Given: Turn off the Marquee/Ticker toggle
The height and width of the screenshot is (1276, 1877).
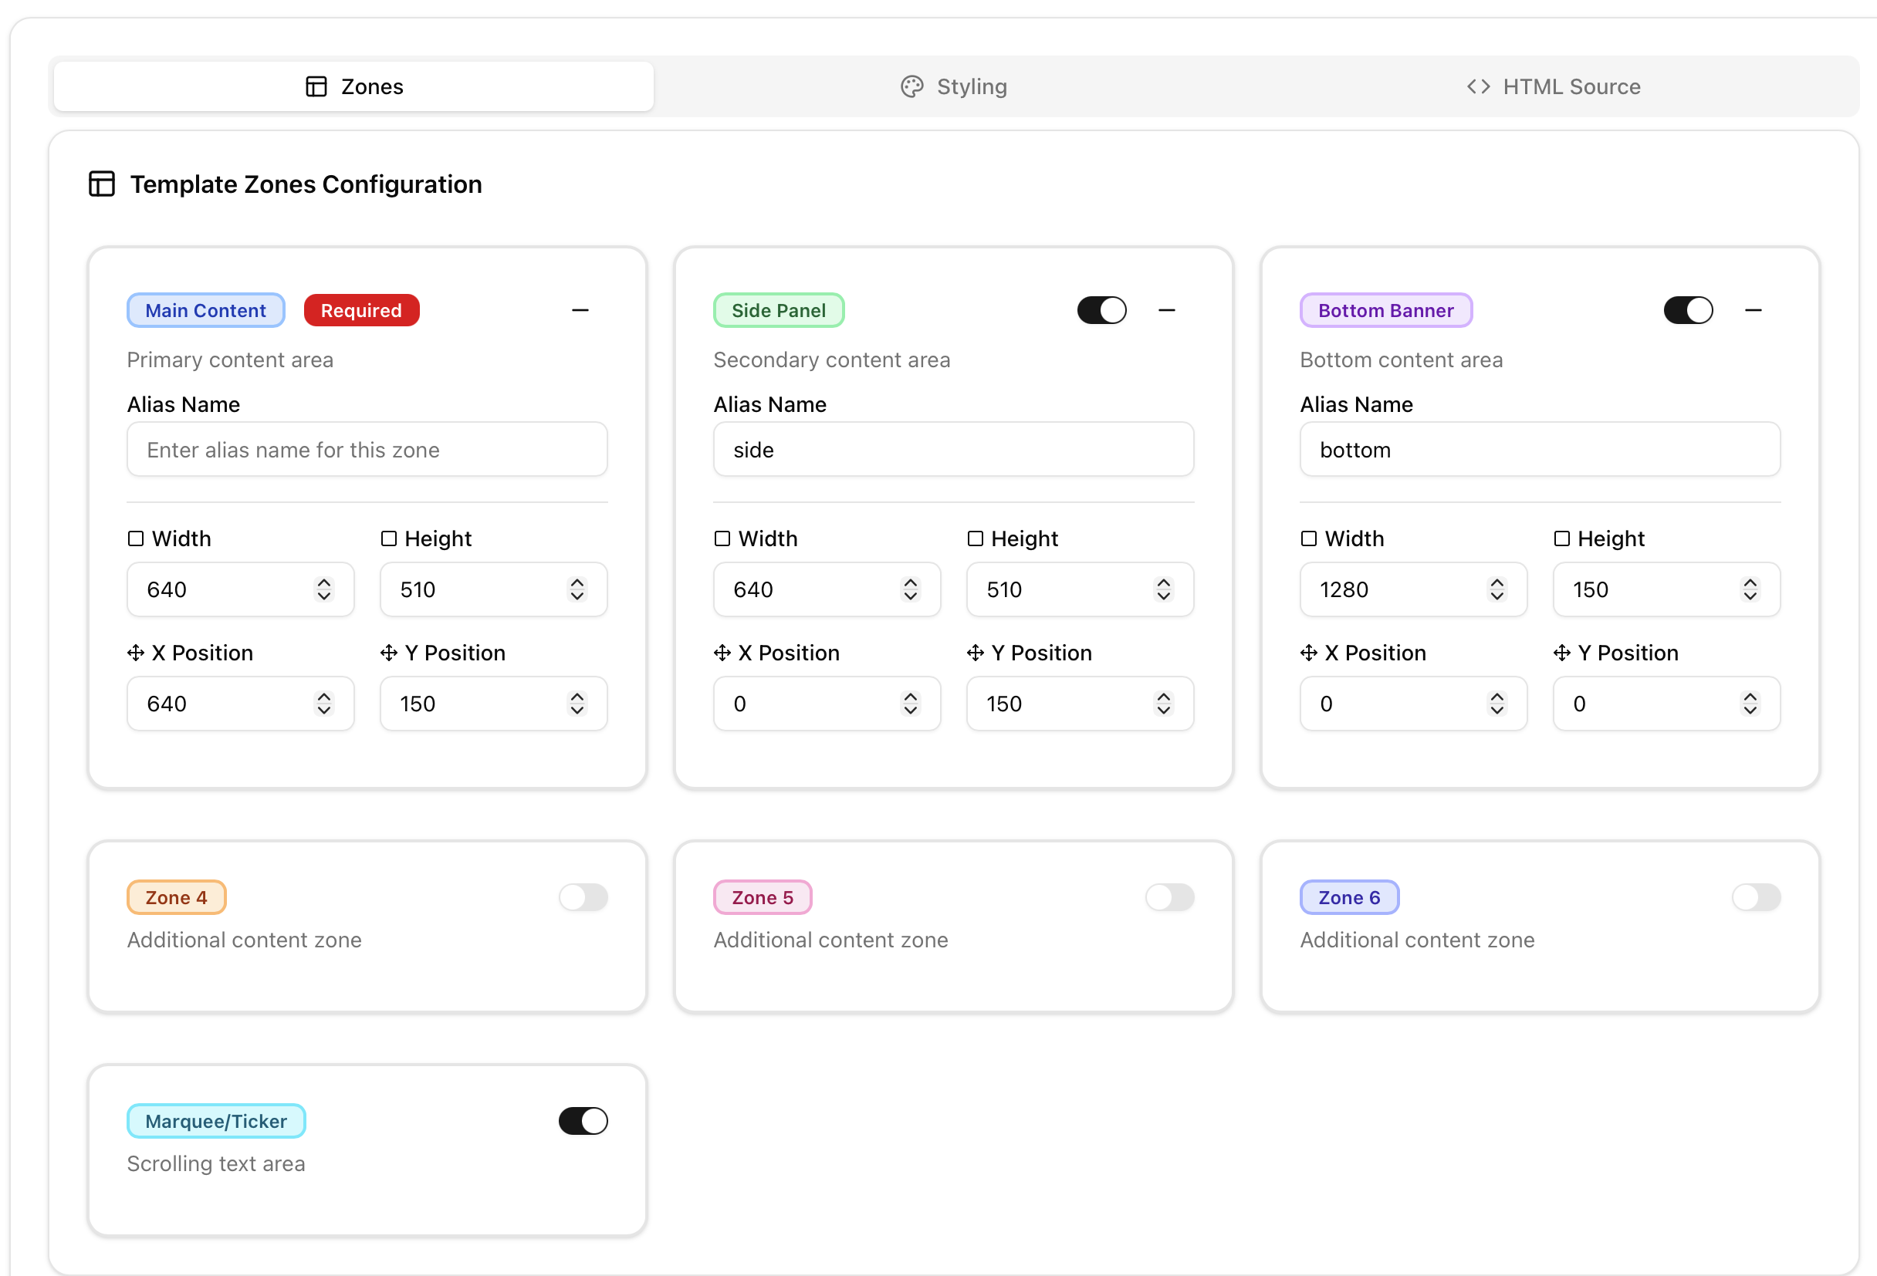Looking at the screenshot, I should click(583, 1121).
